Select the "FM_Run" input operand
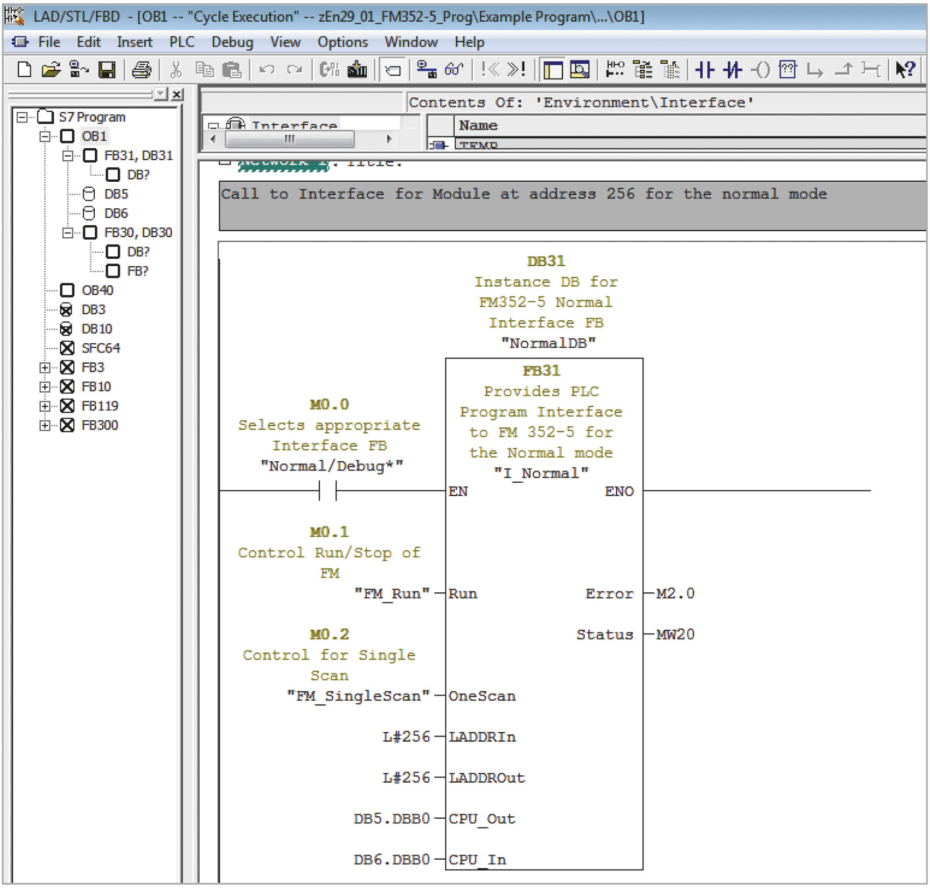The width and height of the screenshot is (930, 888). 393,594
